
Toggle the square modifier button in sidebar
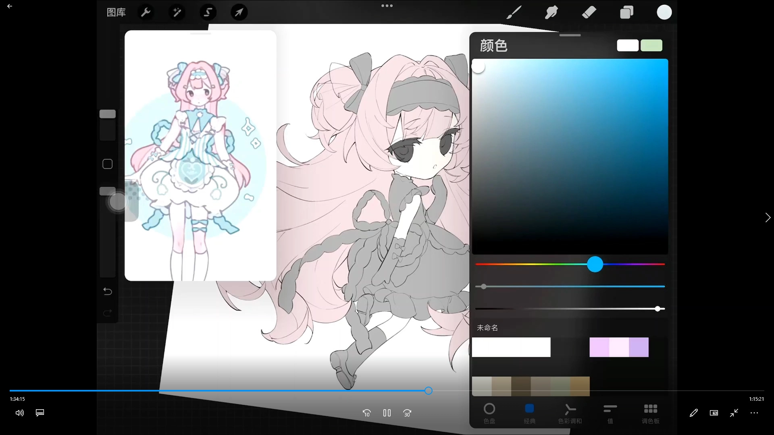pyautogui.click(x=108, y=164)
